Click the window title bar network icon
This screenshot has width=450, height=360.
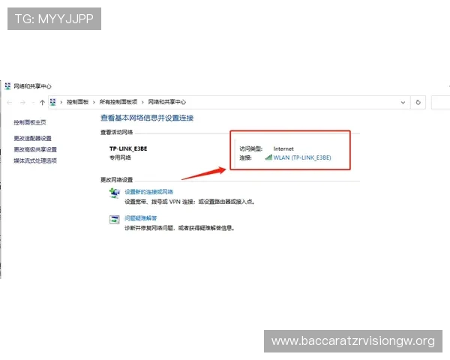click(7, 86)
